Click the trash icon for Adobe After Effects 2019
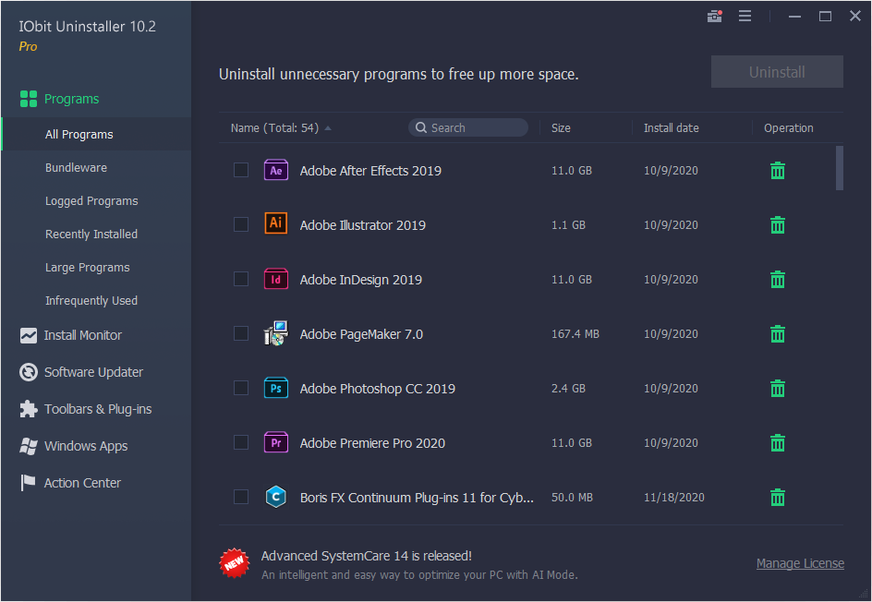The width and height of the screenshot is (872, 602). (x=778, y=171)
